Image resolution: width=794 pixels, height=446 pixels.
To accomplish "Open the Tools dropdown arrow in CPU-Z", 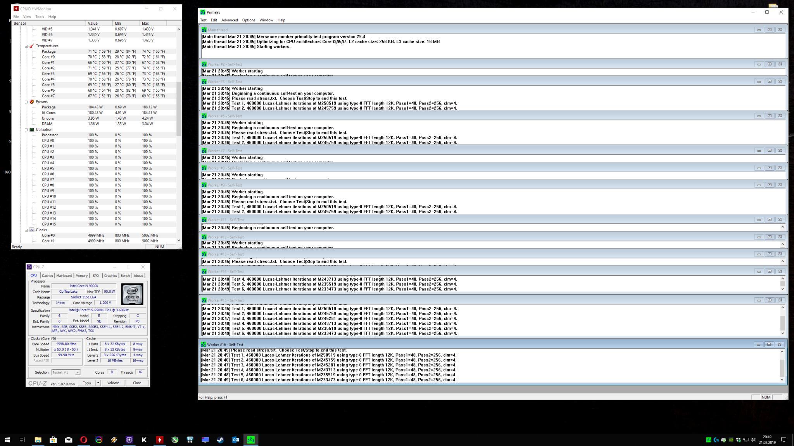I will (98, 383).
